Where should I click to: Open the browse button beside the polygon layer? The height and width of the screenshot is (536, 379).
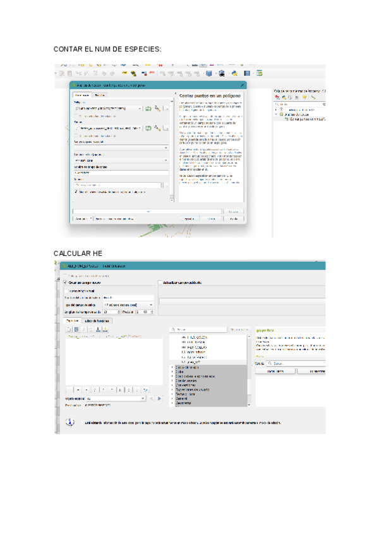165,108
